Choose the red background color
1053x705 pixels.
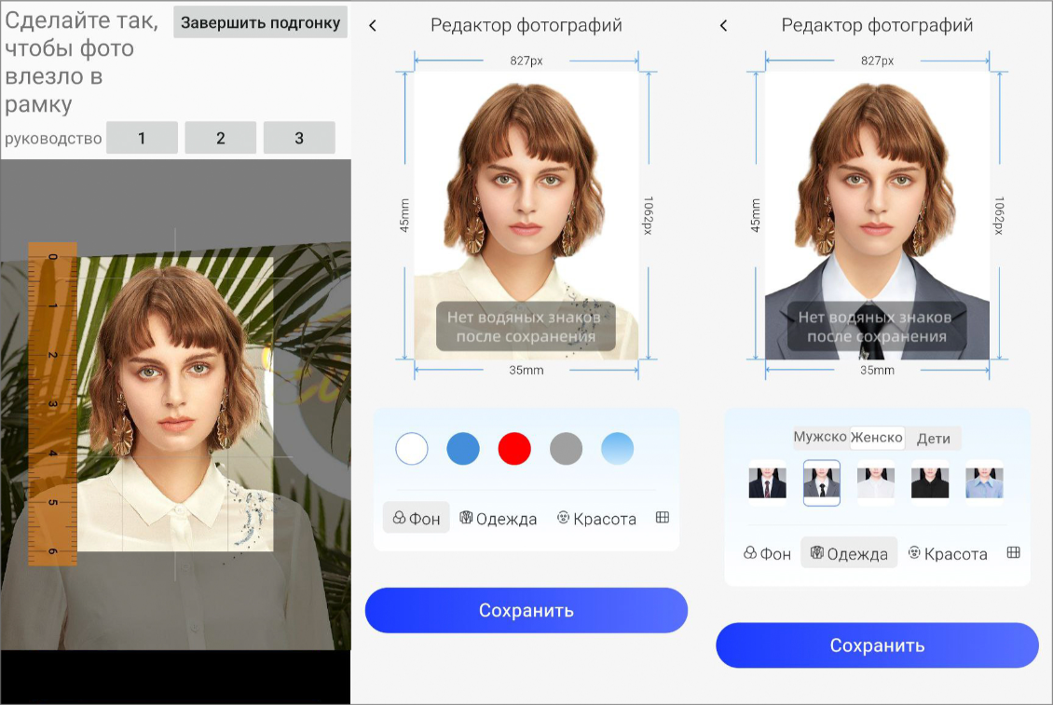(x=514, y=449)
